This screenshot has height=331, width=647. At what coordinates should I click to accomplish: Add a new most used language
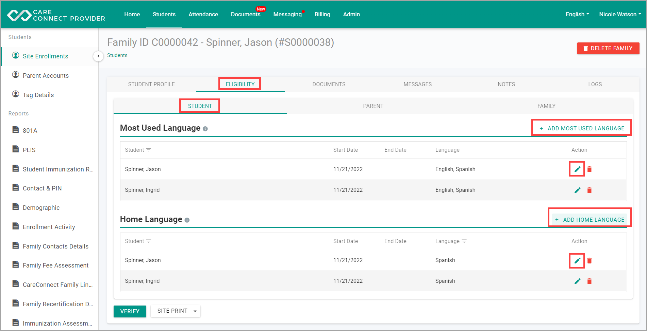(x=582, y=128)
